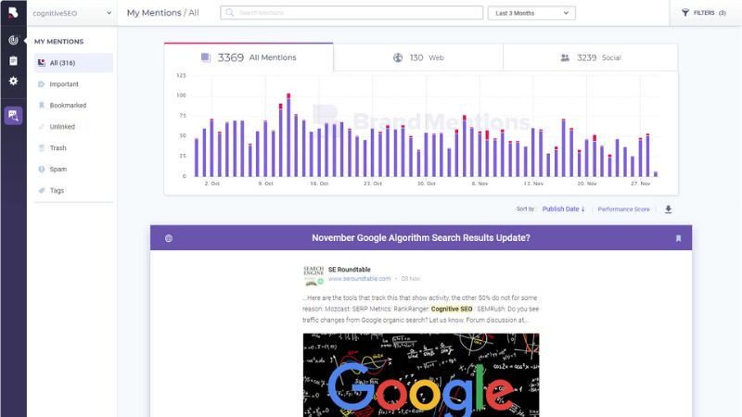Click the Bookmarked ribbon icon in left menu

41,106
